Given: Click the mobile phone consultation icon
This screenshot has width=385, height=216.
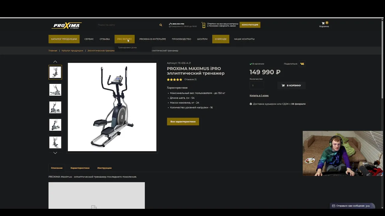Looking at the screenshot, I should pyautogui.click(x=204, y=25).
